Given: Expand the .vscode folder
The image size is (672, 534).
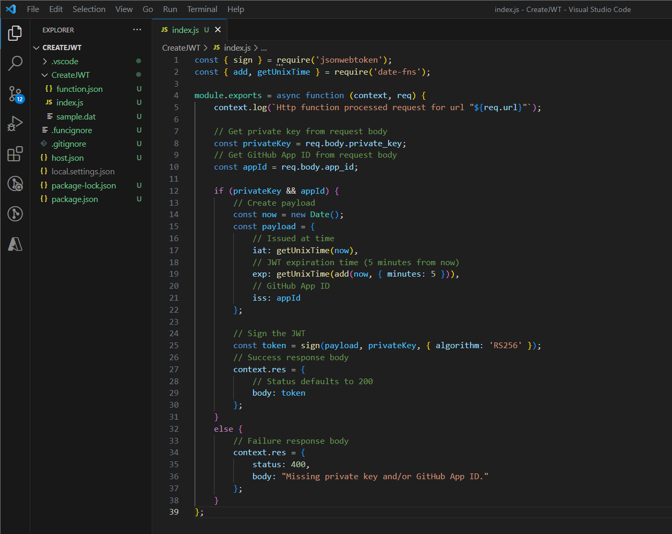Looking at the screenshot, I should (45, 61).
